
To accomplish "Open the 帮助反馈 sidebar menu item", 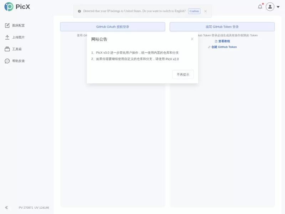I will click(x=15, y=61).
